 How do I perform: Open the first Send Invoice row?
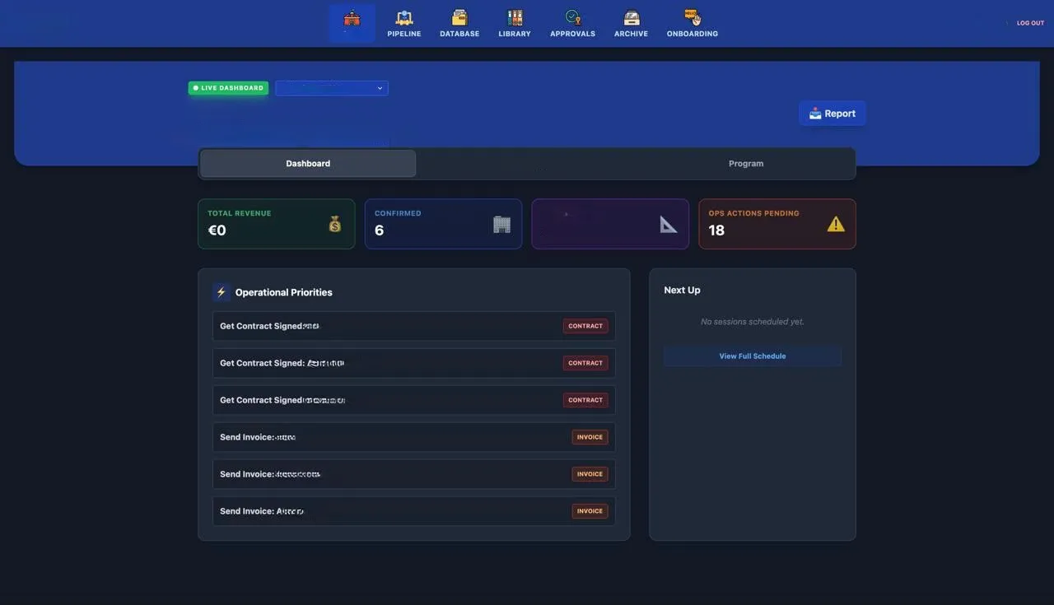coord(414,437)
